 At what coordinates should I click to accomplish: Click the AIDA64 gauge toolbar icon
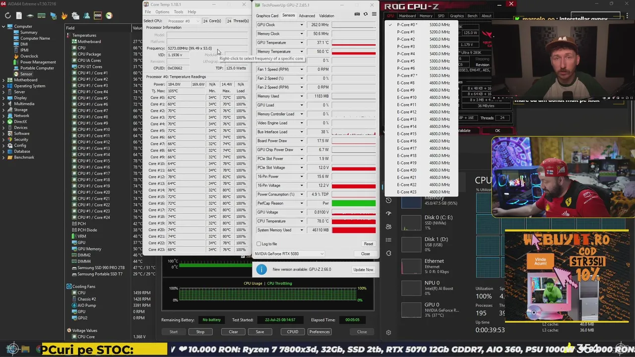coord(109,15)
